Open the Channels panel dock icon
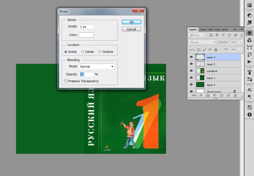Viewport: 254px width, 176px height. [x=249, y=40]
